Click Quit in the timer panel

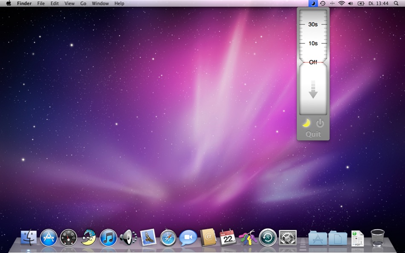pyautogui.click(x=313, y=134)
